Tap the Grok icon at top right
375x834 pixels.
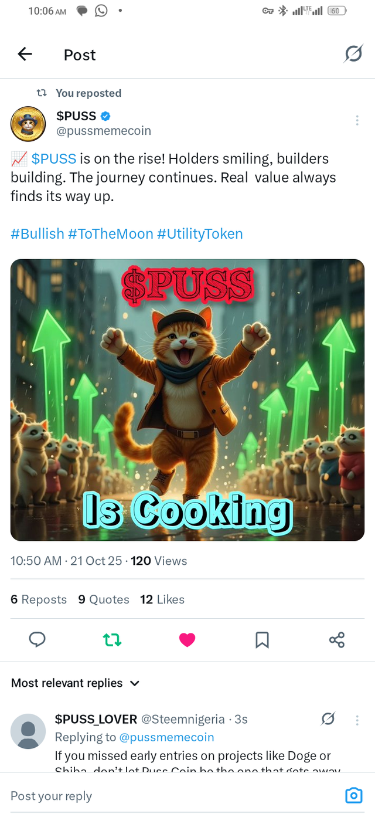354,54
